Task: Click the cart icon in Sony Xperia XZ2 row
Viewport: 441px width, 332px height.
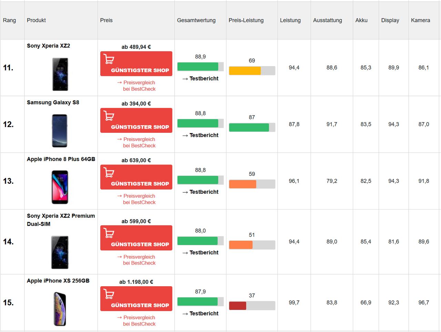Action: point(109,60)
